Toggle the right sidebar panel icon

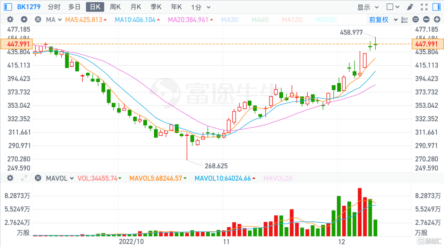pos(436,7)
